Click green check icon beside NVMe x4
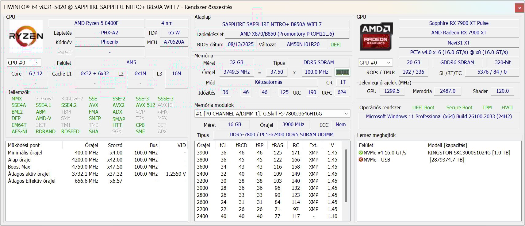The width and height of the screenshot is (525, 226). (x=361, y=153)
